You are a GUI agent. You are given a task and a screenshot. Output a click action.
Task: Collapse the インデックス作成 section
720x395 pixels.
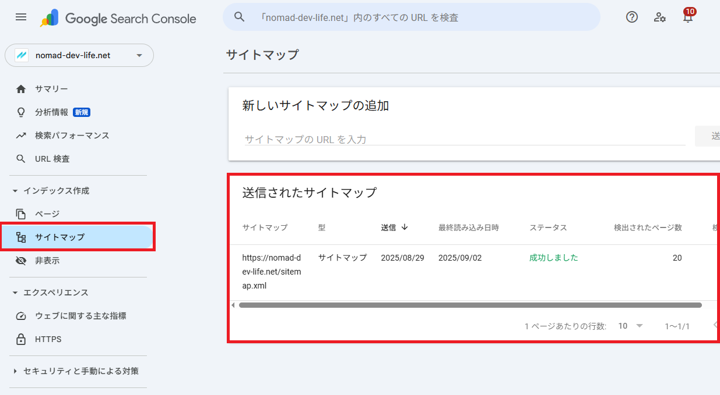click(15, 191)
